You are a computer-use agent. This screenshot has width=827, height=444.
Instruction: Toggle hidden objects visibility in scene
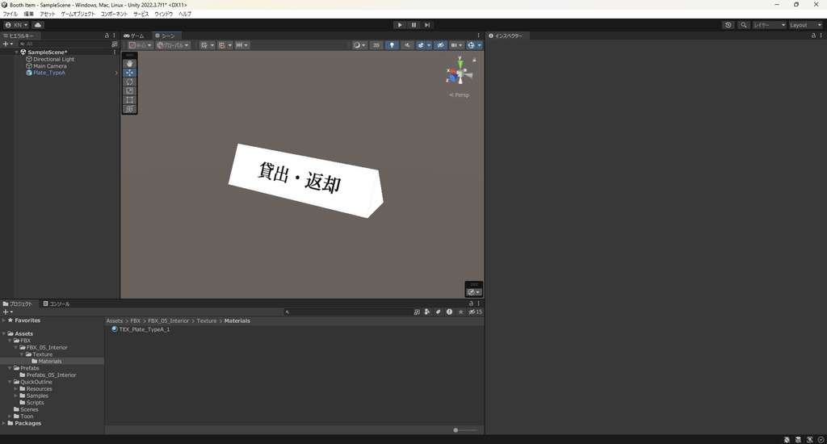[x=440, y=45]
